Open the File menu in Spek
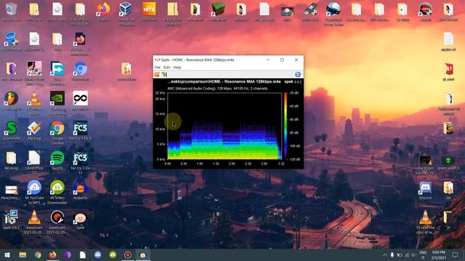The width and height of the screenshot is (465, 261). click(157, 67)
